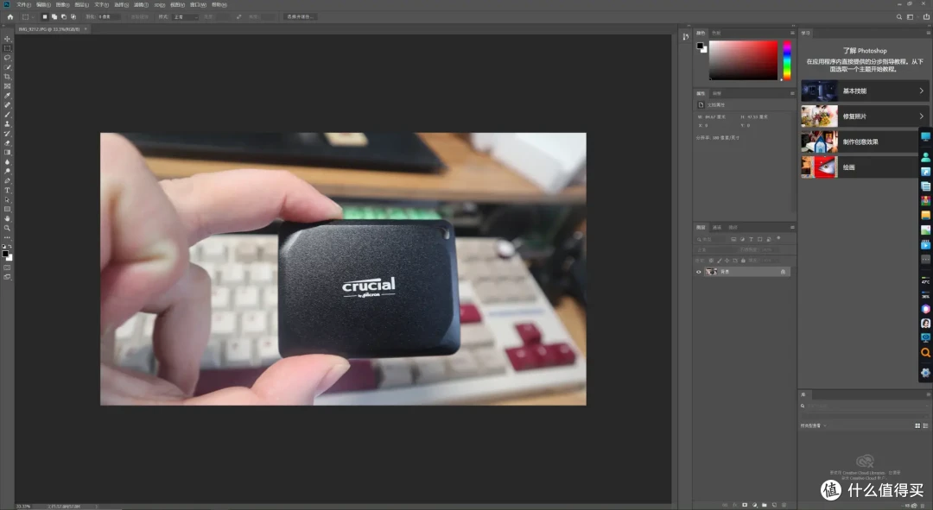Open the 滤镜 (Filter) menu
The width and height of the screenshot is (933, 510).
(x=141, y=5)
